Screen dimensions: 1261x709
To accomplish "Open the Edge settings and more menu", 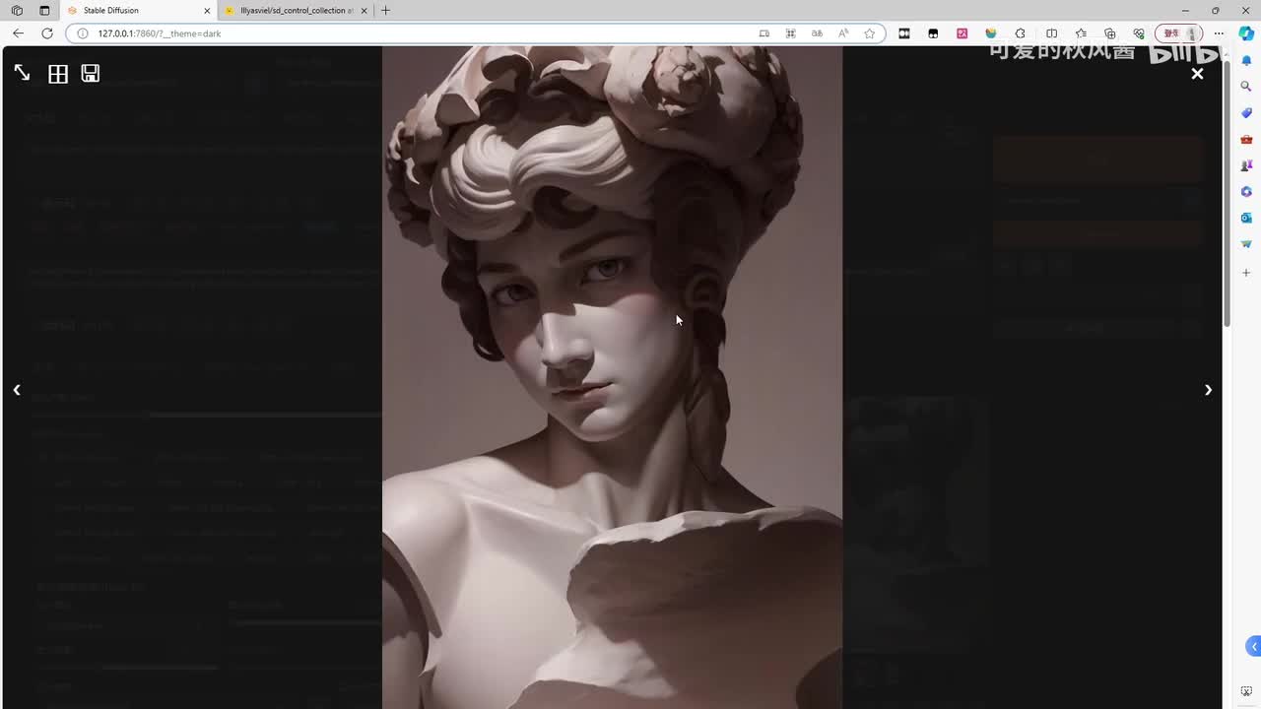I will point(1219,33).
